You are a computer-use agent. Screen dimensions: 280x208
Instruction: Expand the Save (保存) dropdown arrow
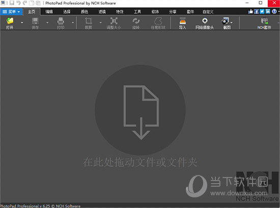coord(47,23)
